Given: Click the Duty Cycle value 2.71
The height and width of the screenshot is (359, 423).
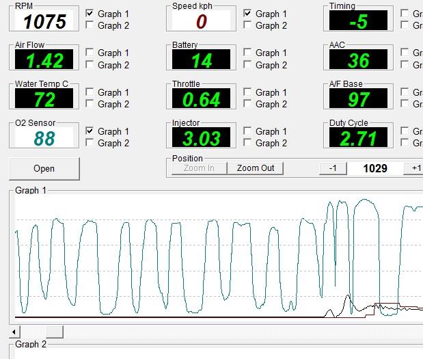Looking at the screenshot, I should [358, 137].
